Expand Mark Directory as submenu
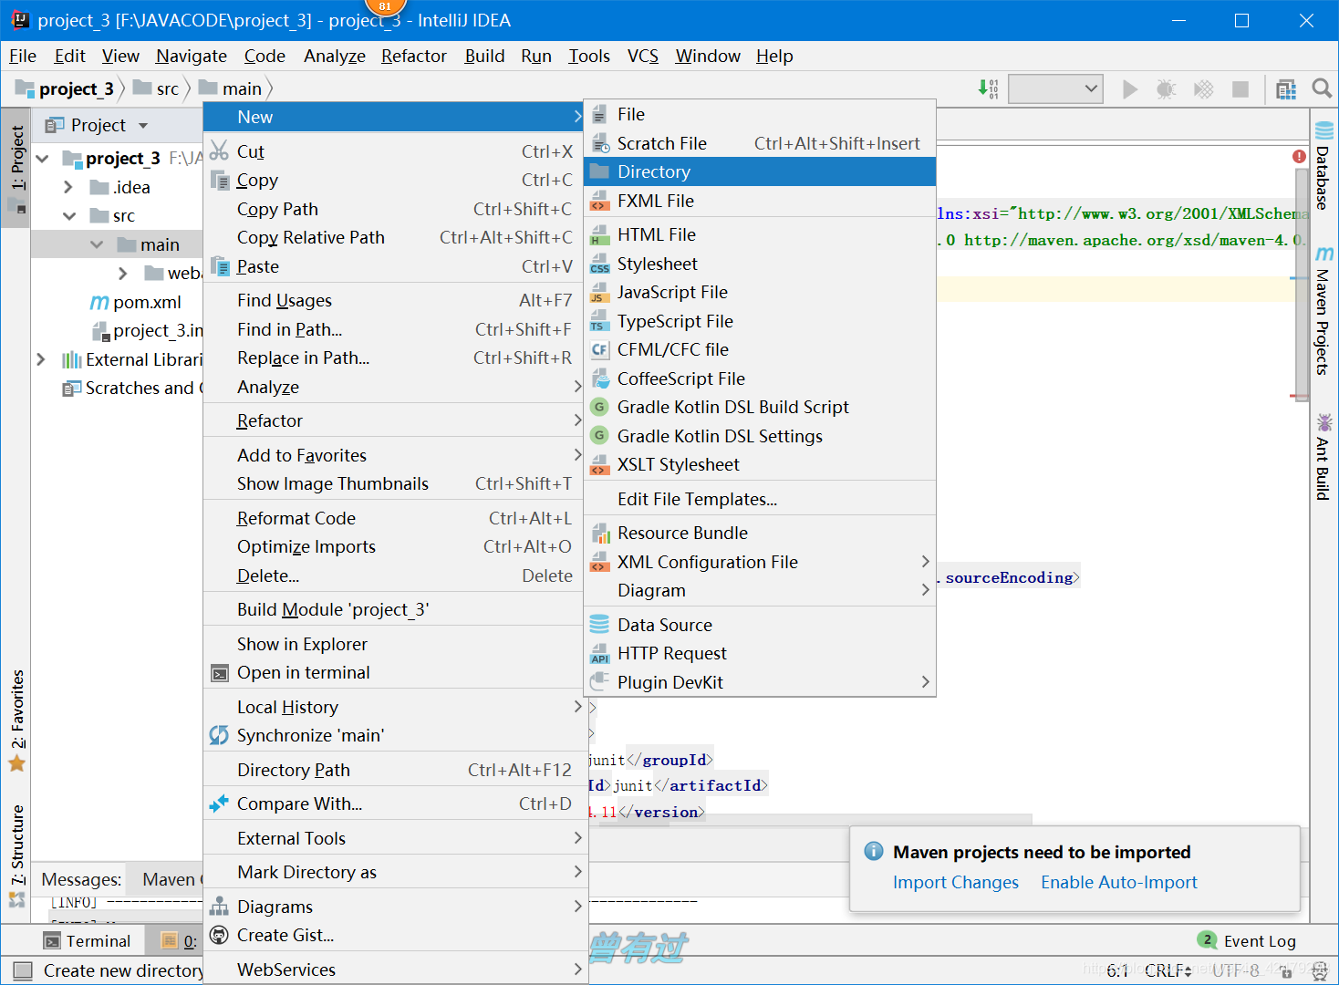 (x=395, y=872)
